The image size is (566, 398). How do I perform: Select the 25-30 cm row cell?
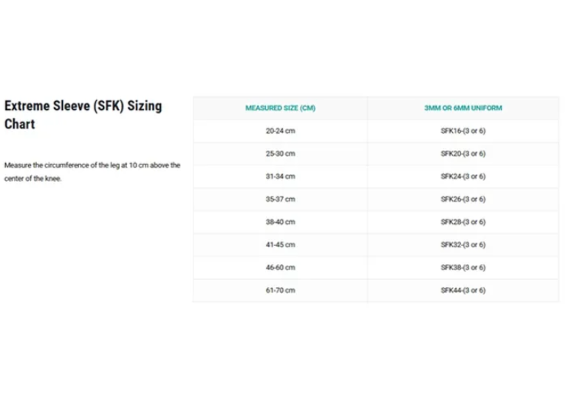(281, 154)
